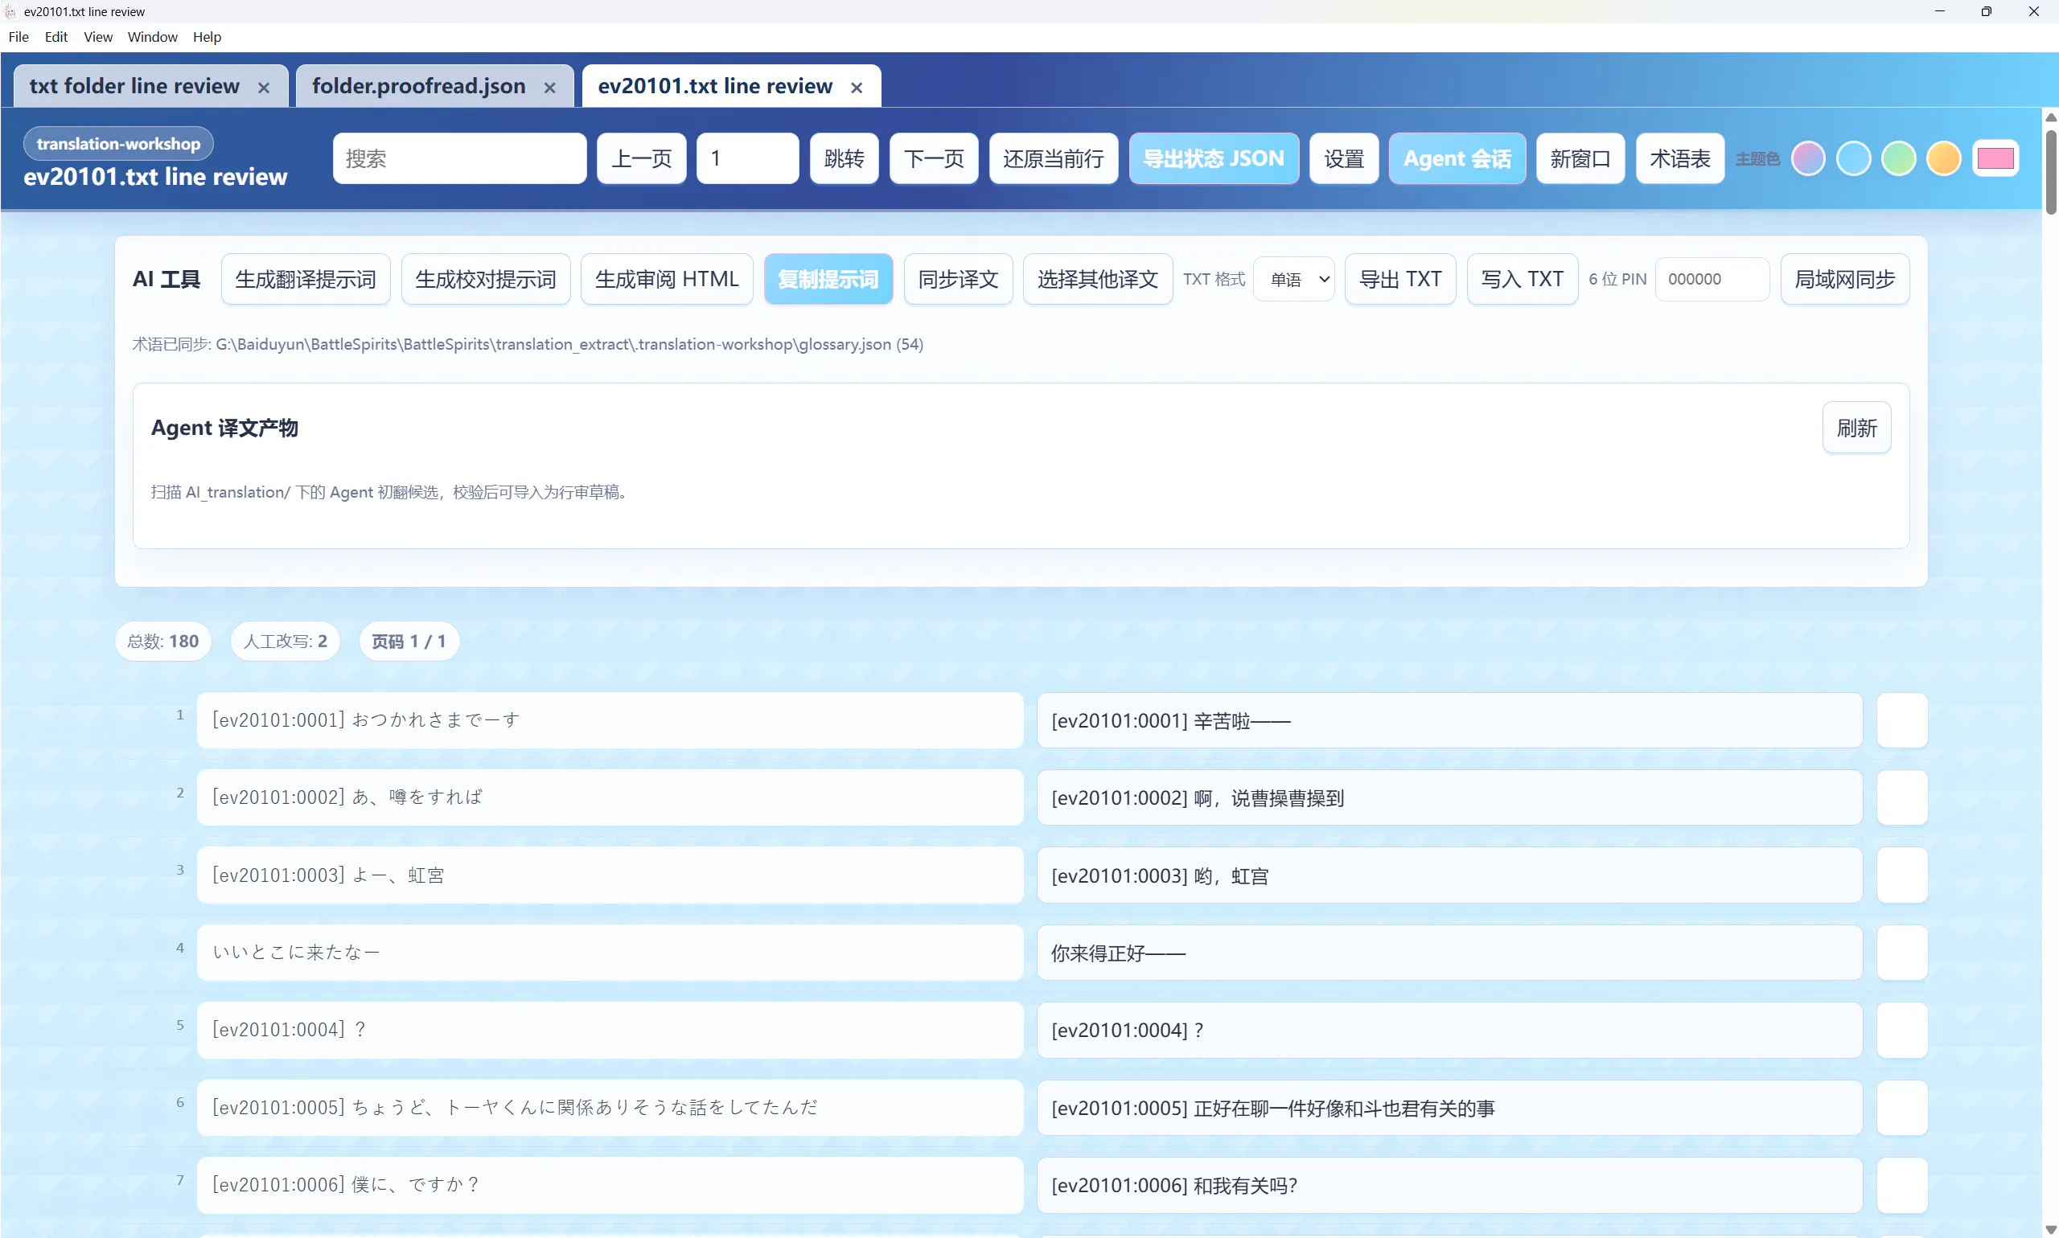Edit translation 哟，虹宫
This screenshot has height=1238, width=2059.
[1449, 875]
